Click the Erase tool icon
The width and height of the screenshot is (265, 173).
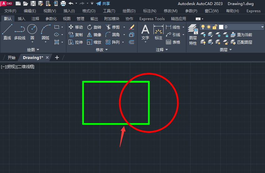pyautogui.click(x=132, y=27)
